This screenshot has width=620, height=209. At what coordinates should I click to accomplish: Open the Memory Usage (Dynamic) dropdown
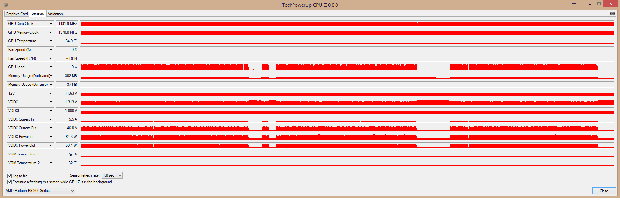point(30,85)
